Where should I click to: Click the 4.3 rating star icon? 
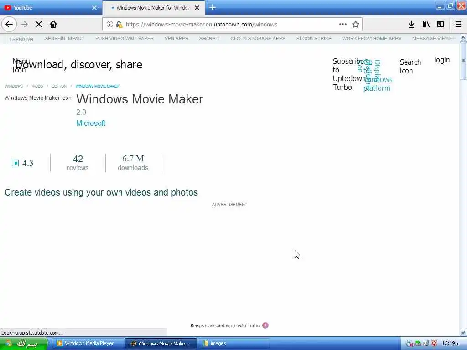coord(15,163)
